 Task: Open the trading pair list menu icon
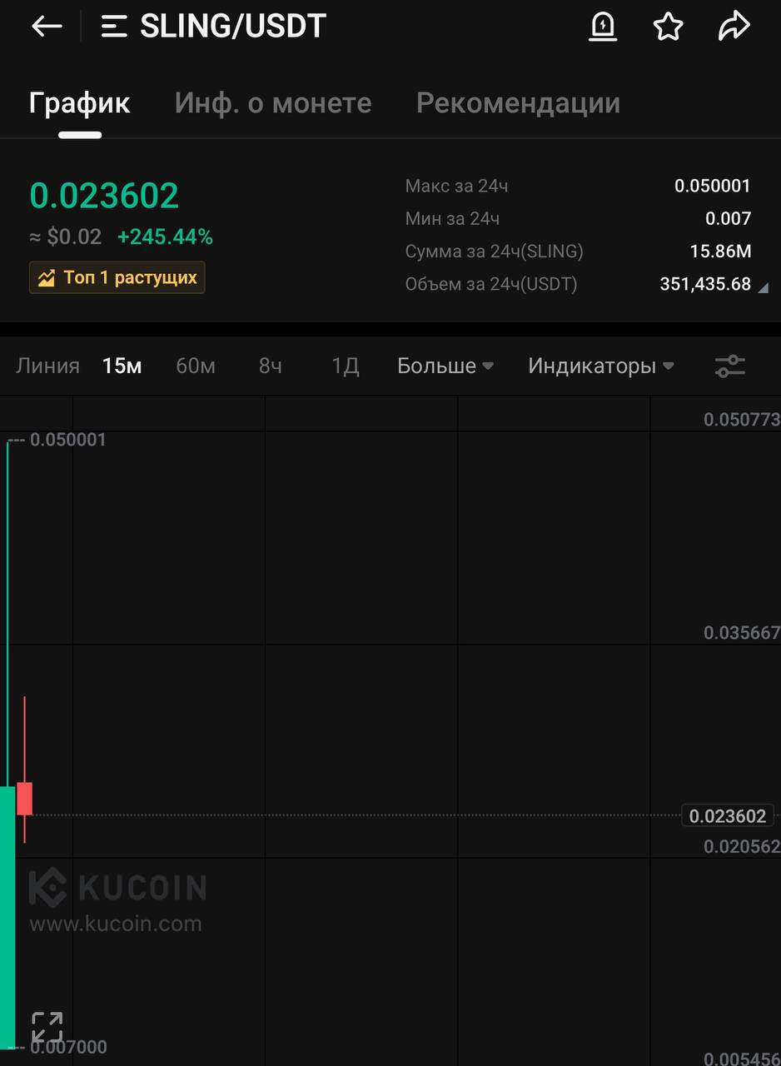[113, 27]
